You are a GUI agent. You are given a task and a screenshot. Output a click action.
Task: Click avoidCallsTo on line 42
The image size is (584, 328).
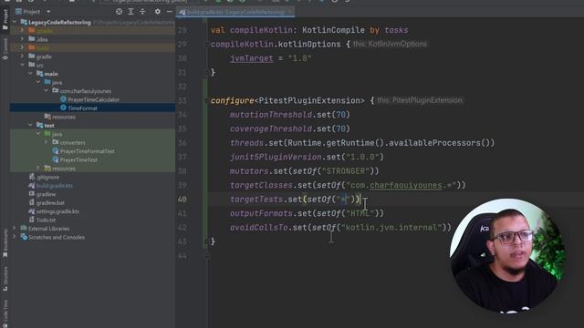[x=259, y=228]
